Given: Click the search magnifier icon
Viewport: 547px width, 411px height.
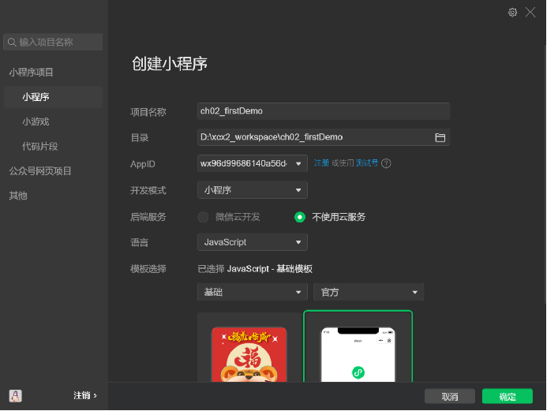Looking at the screenshot, I should pos(12,42).
